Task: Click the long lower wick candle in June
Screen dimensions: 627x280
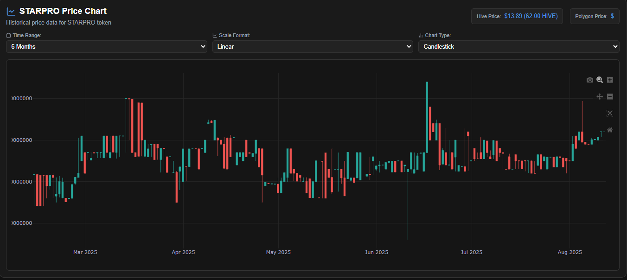Action: tap(408, 204)
